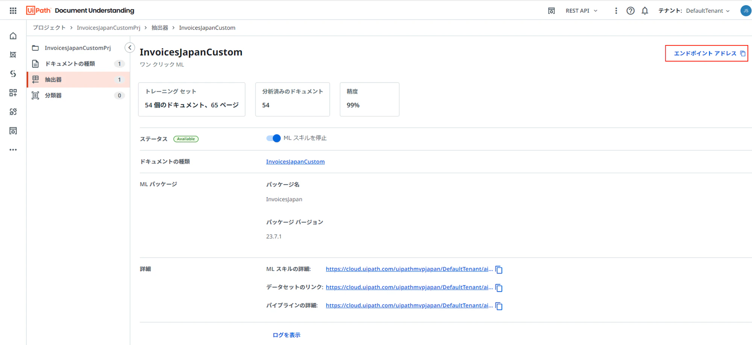Viewport: 752px width, 345px height.
Task: Go to 抽出器 breadcrumb
Action: pyautogui.click(x=160, y=28)
